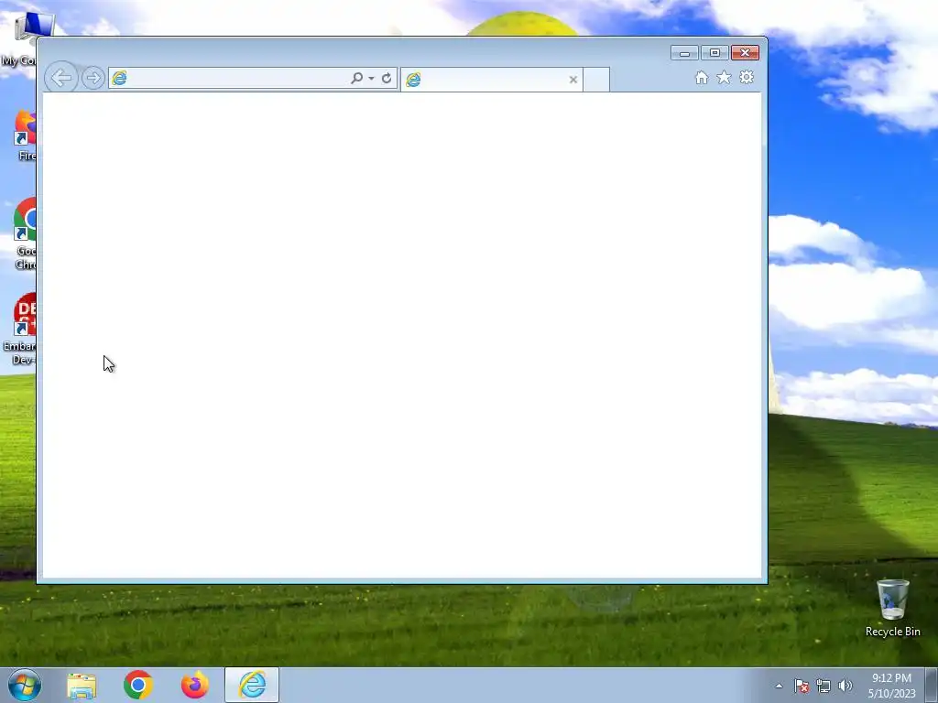Open the Tools gear menu
Screen dimensions: 938x703
[747, 77]
